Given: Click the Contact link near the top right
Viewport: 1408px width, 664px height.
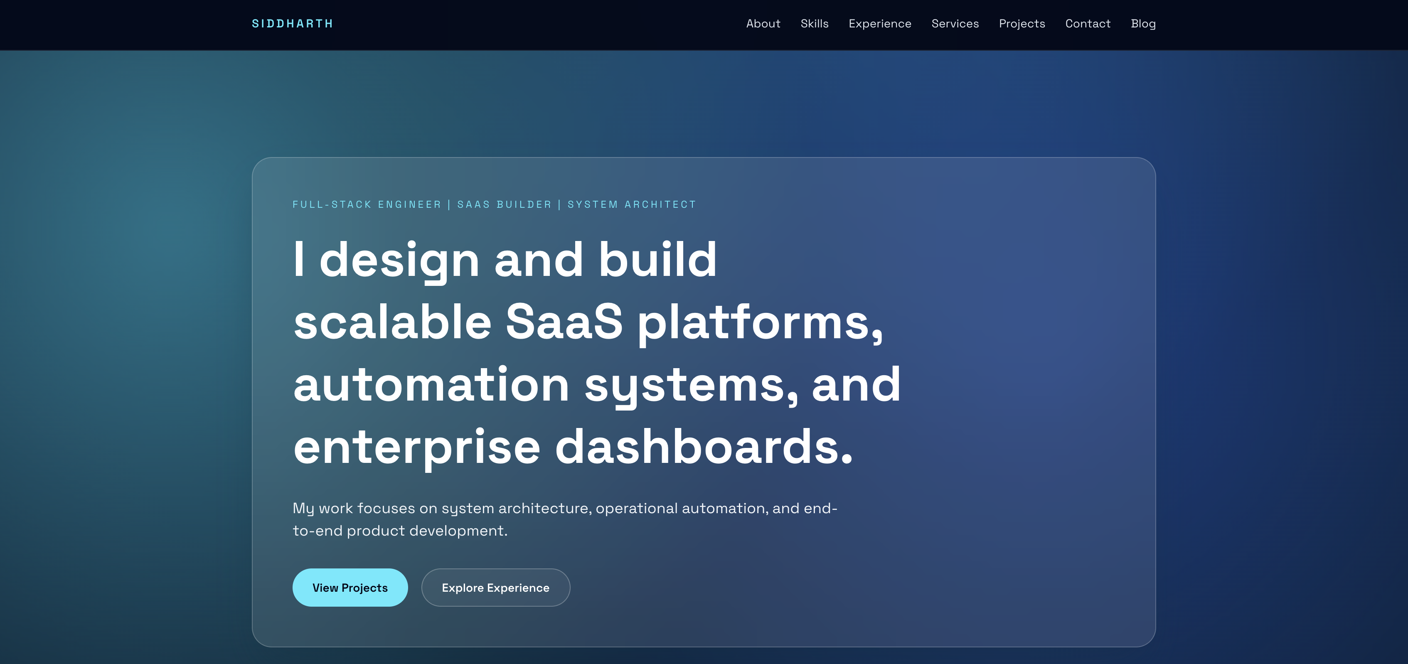Looking at the screenshot, I should tap(1088, 24).
